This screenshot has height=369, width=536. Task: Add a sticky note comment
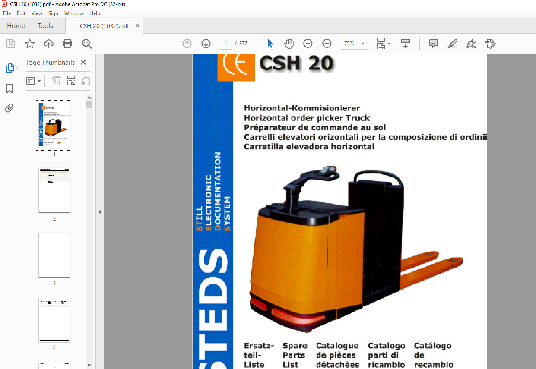434,44
